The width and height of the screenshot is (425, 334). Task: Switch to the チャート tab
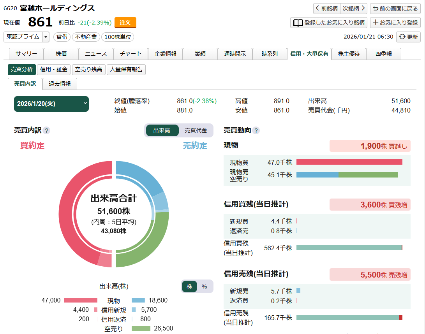(130, 54)
